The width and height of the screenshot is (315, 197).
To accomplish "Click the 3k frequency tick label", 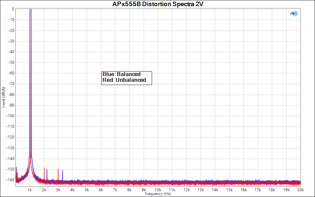I will [x=58, y=190].
